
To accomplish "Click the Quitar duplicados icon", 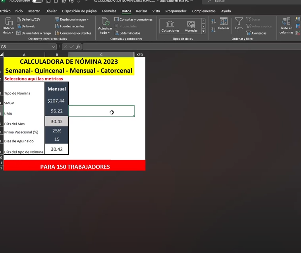I will [298, 26].
